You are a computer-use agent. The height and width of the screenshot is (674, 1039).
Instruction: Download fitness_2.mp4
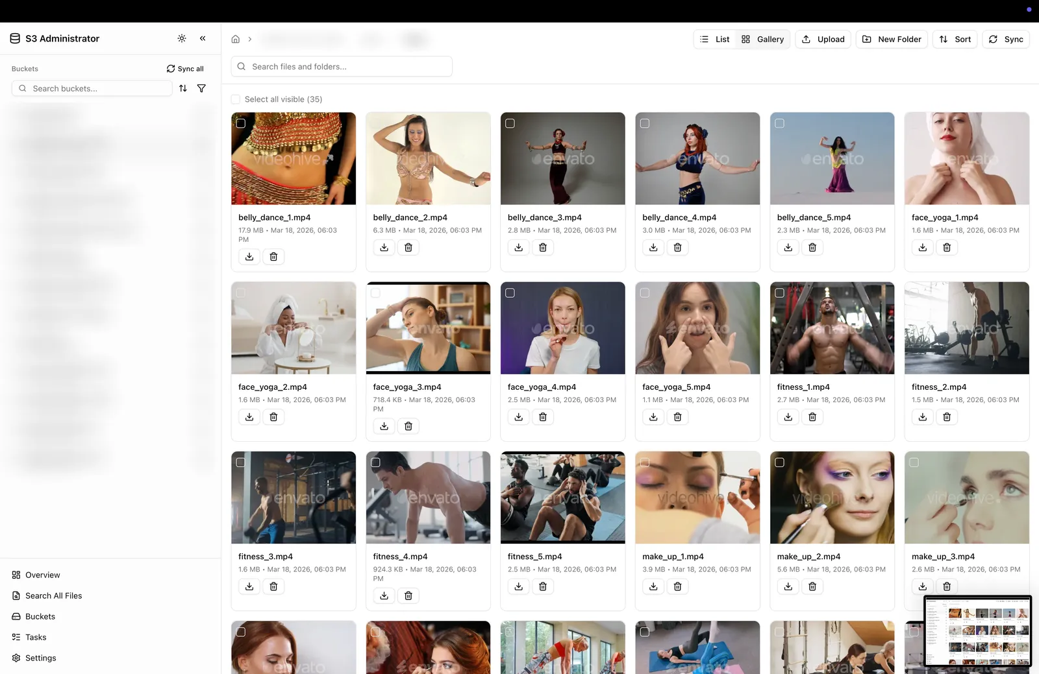click(923, 417)
